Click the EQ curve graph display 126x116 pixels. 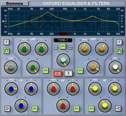(x=64, y=21)
